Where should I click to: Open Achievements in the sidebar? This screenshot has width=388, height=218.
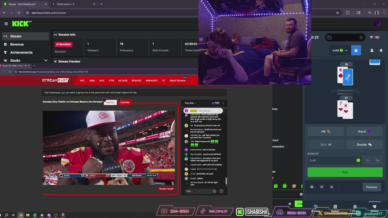(25, 52)
